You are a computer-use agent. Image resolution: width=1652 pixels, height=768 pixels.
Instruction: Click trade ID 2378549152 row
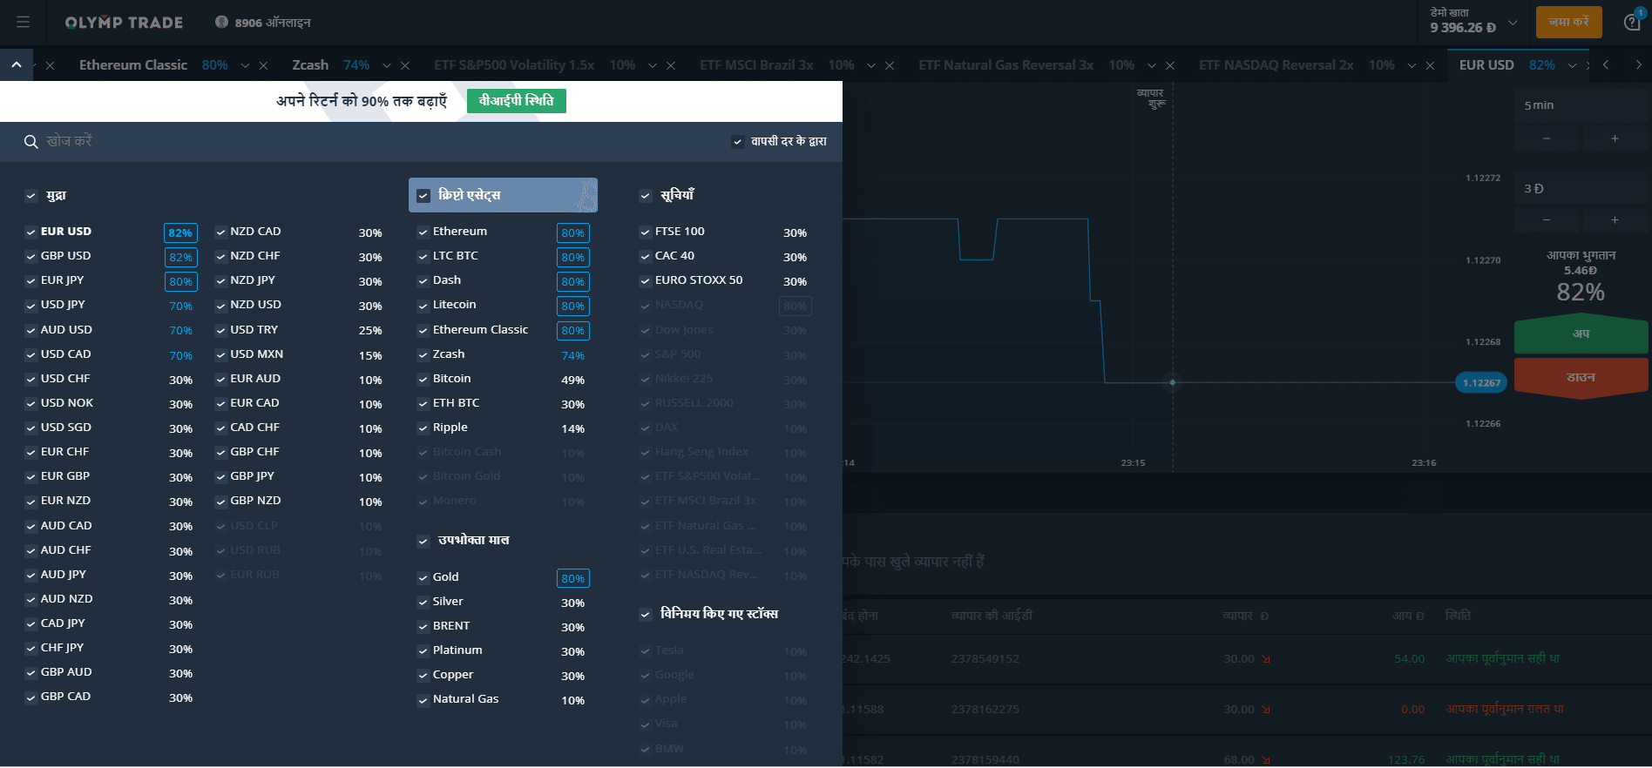(985, 659)
